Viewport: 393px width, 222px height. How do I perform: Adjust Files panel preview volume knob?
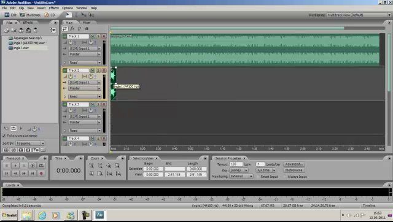click(x=34, y=129)
